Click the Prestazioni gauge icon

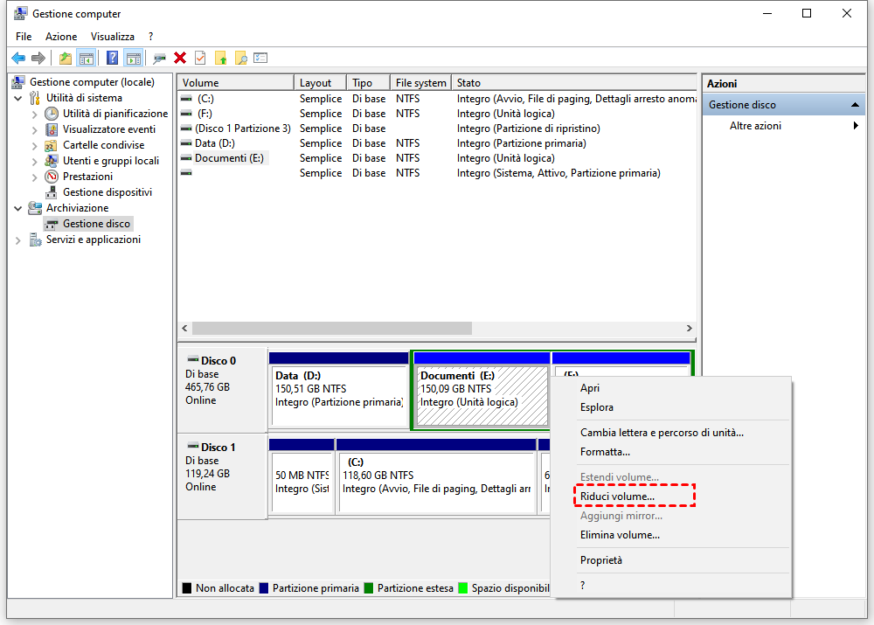(x=52, y=177)
